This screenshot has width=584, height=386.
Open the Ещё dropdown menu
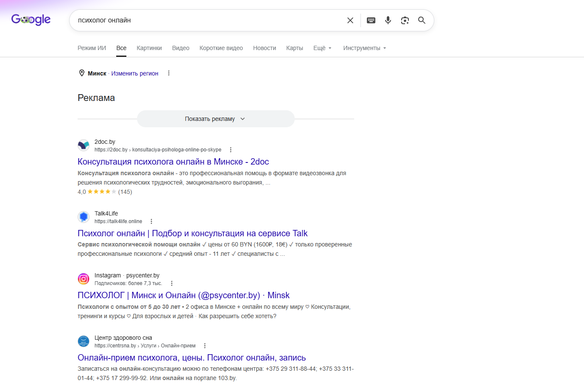pos(322,48)
